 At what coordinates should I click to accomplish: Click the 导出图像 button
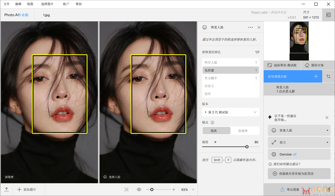[290, 189]
